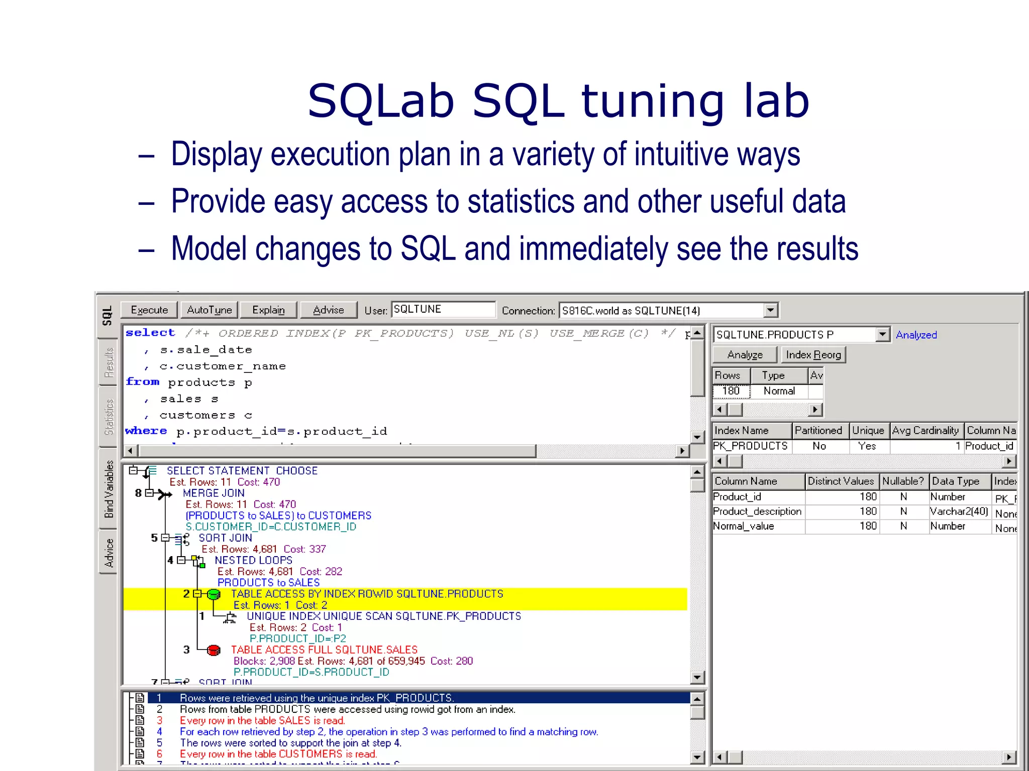Click the Rows column header
1029x771 pixels.
pyautogui.click(x=732, y=375)
